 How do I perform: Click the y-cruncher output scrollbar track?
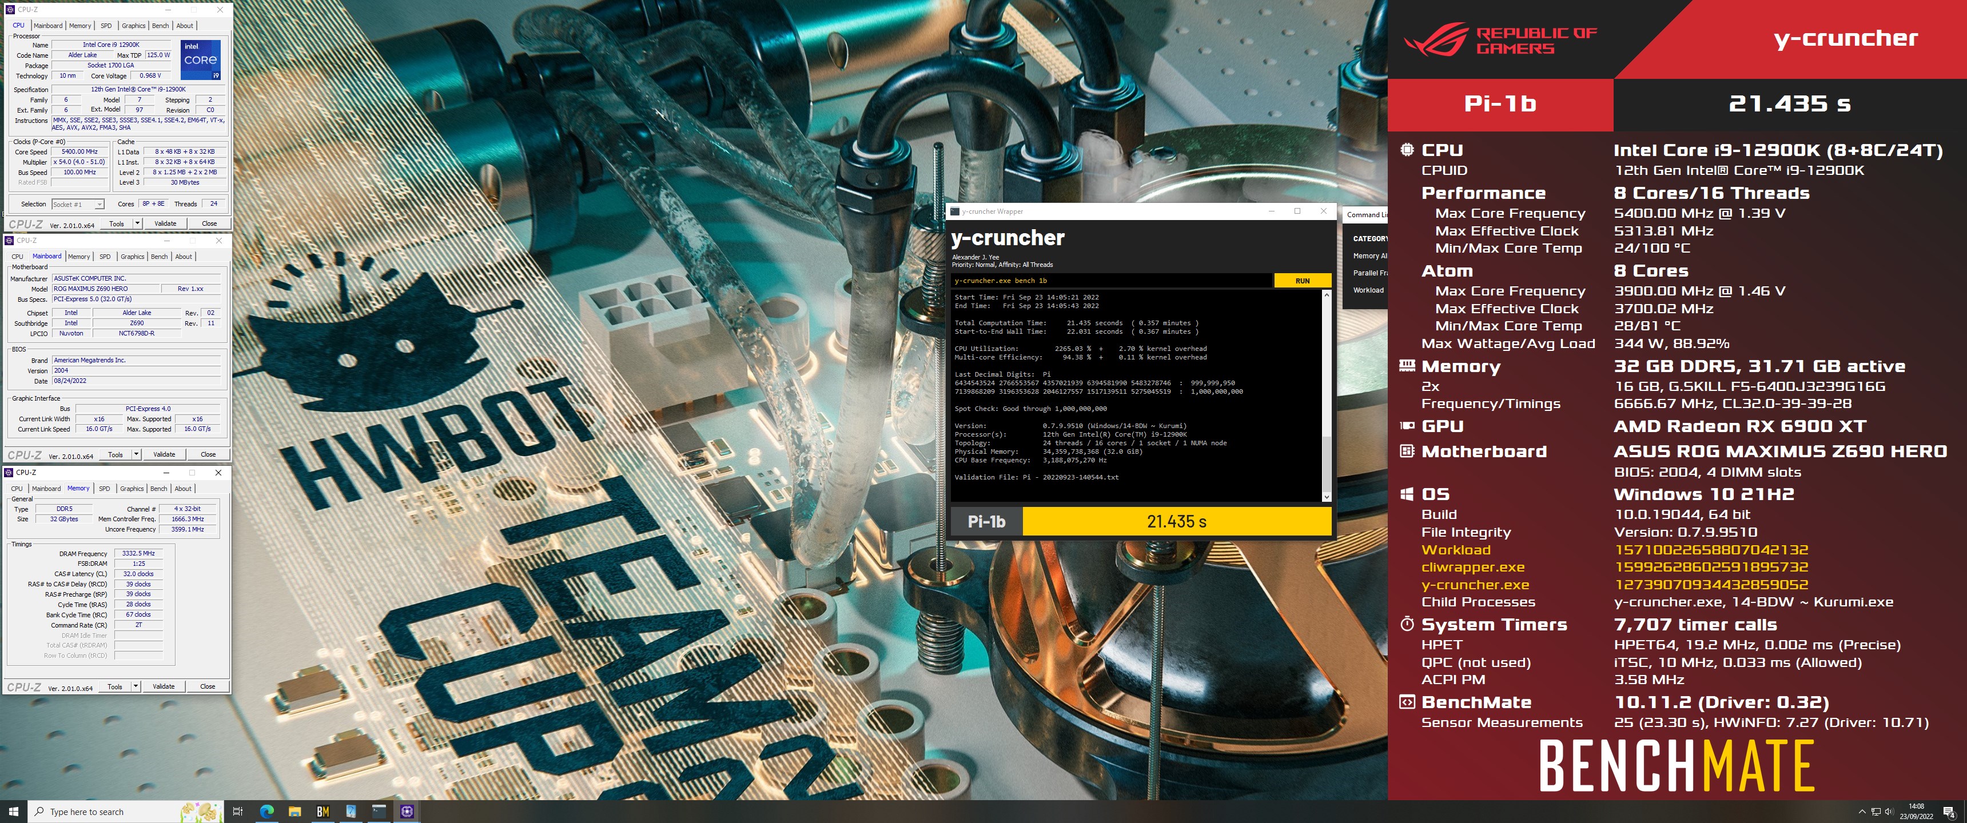[x=1327, y=395]
